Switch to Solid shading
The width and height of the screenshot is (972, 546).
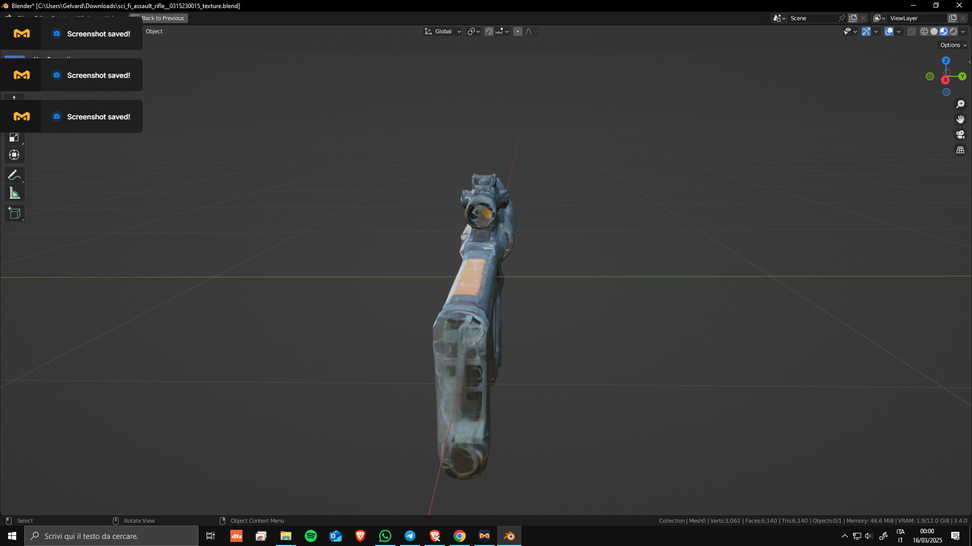click(934, 31)
